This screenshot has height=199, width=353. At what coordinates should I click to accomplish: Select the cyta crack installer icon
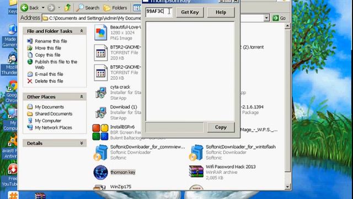100,92
